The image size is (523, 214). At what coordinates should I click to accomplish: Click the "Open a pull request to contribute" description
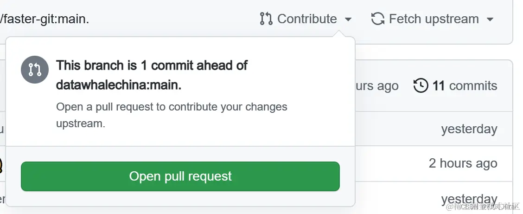[172, 107]
